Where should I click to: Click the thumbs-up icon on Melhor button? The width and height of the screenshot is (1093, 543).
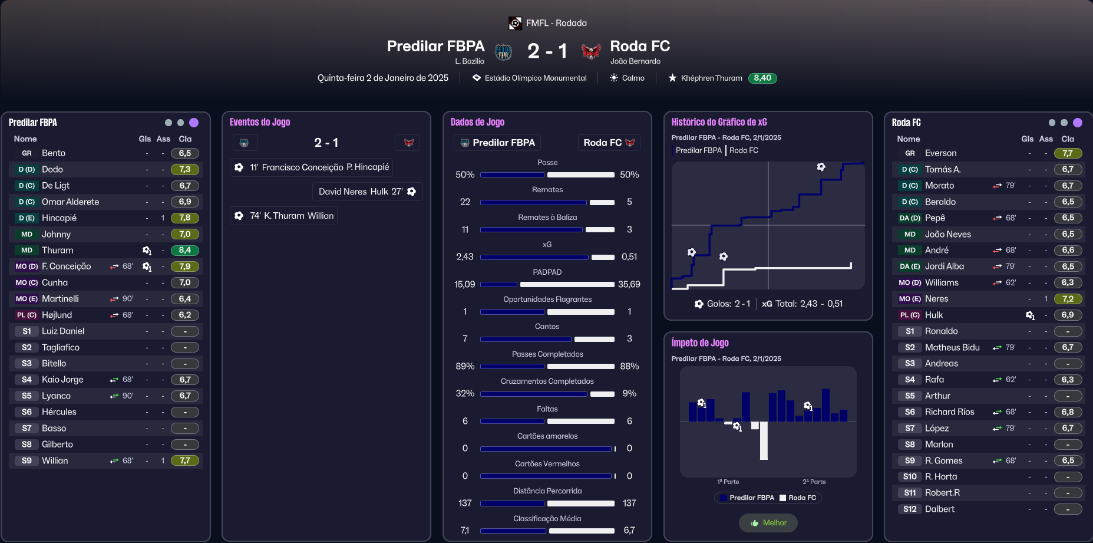[x=755, y=523]
